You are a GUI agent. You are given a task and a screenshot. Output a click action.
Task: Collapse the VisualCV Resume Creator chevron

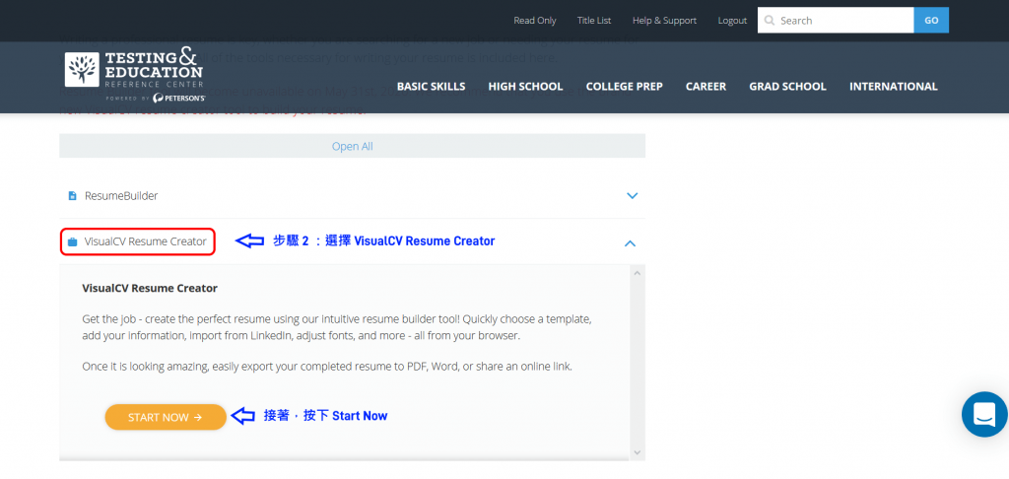coord(631,243)
